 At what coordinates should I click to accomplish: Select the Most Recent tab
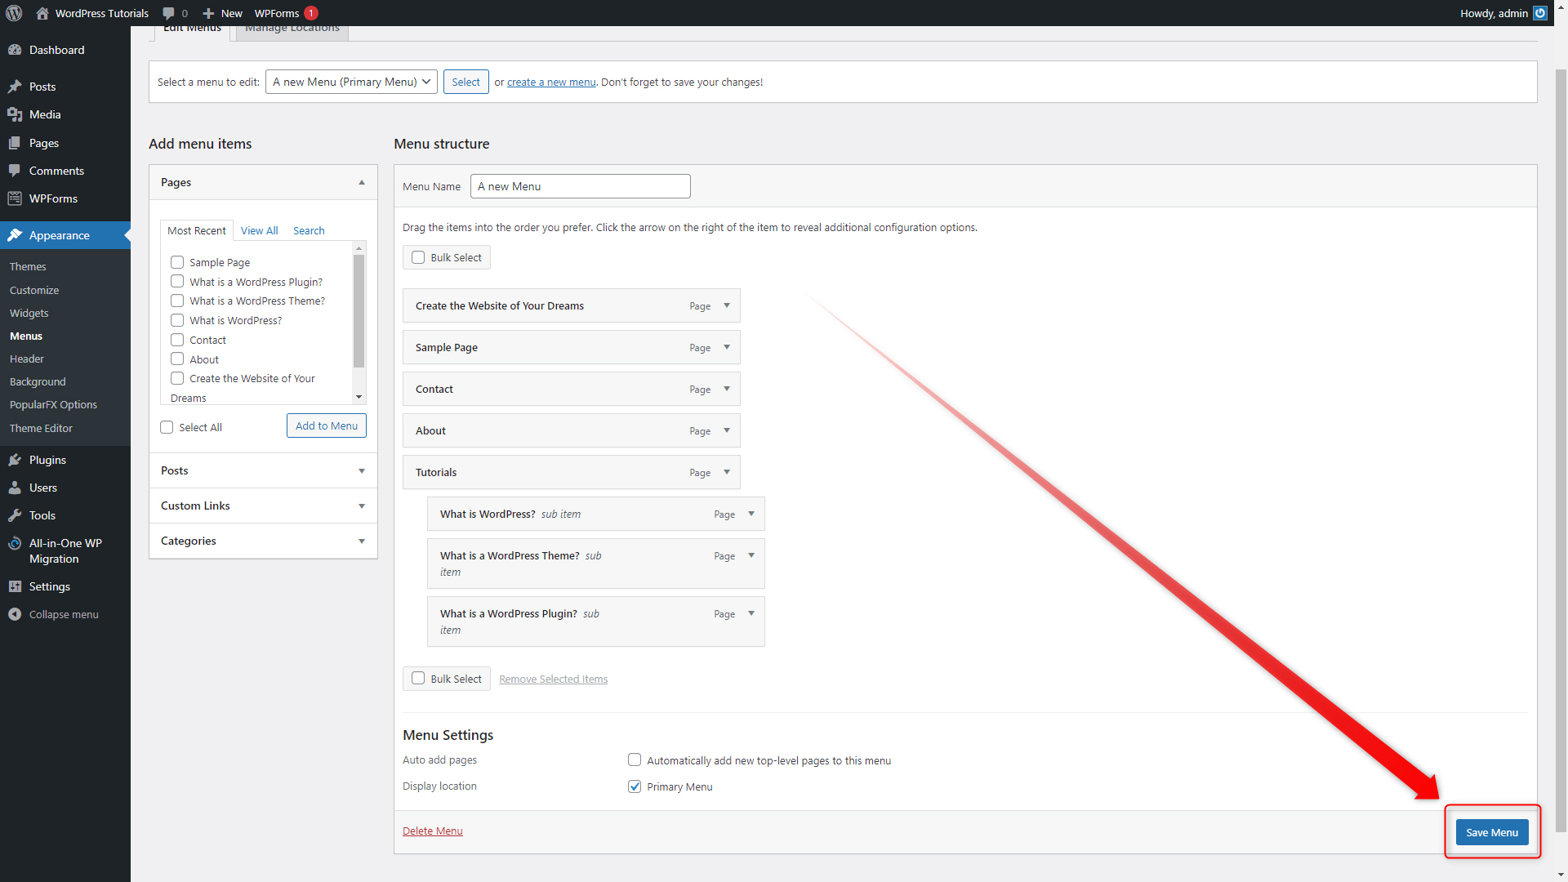coord(197,230)
